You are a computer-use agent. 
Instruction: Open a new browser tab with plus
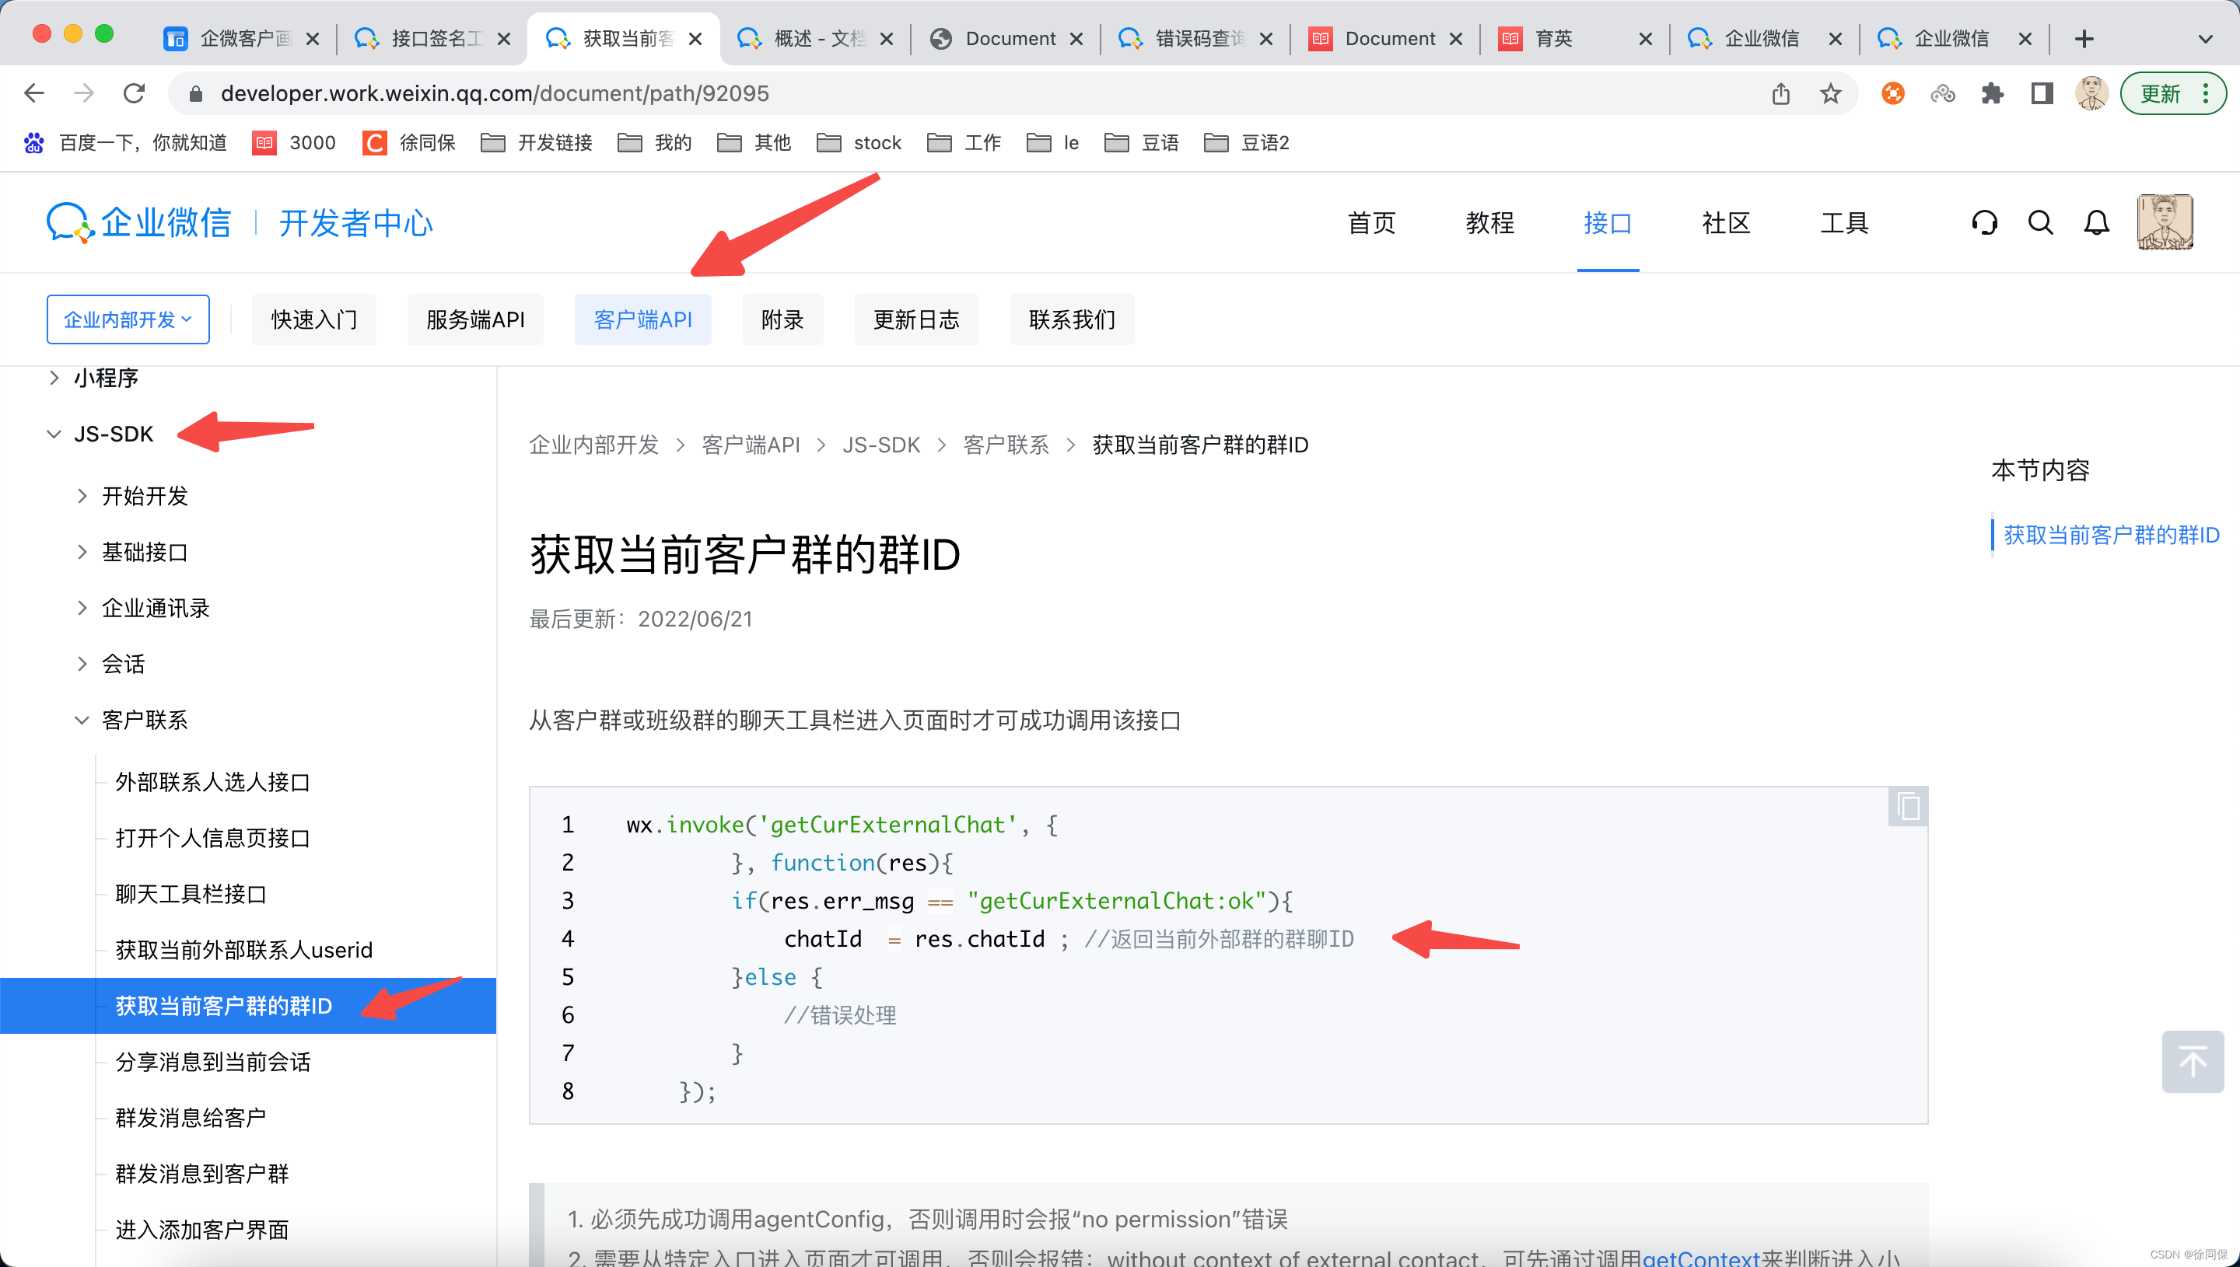click(x=2084, y=38)
